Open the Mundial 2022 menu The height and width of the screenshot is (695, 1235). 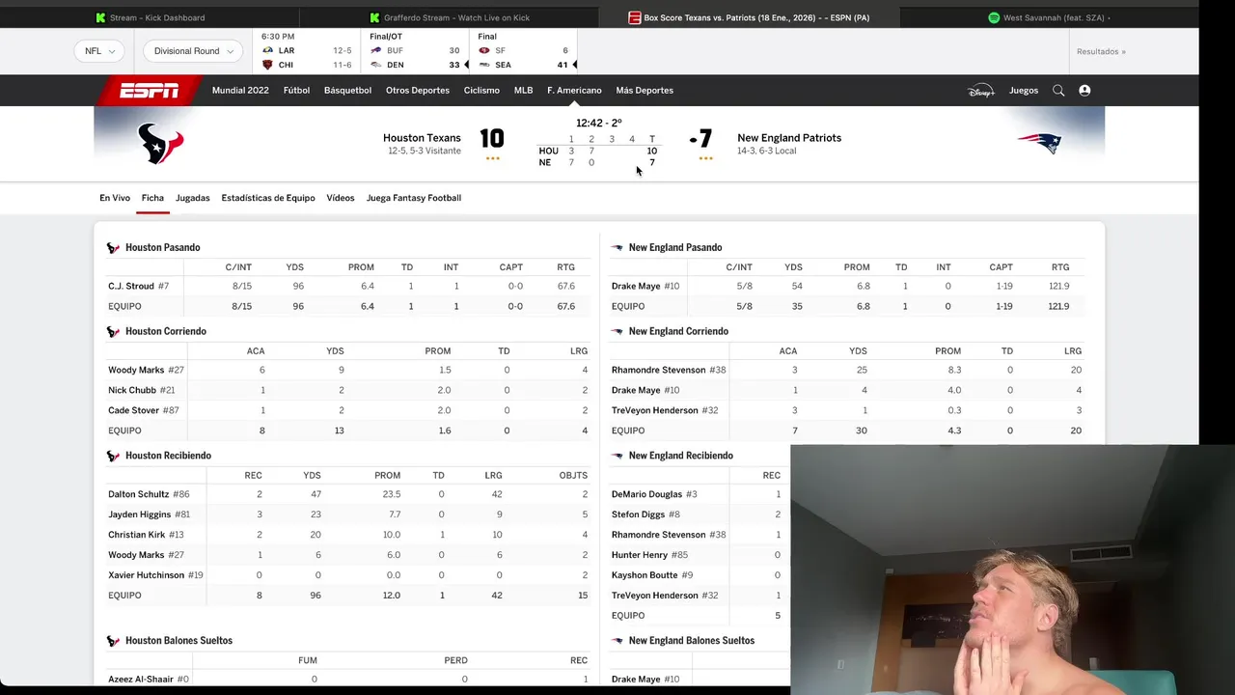coord(240,91)
